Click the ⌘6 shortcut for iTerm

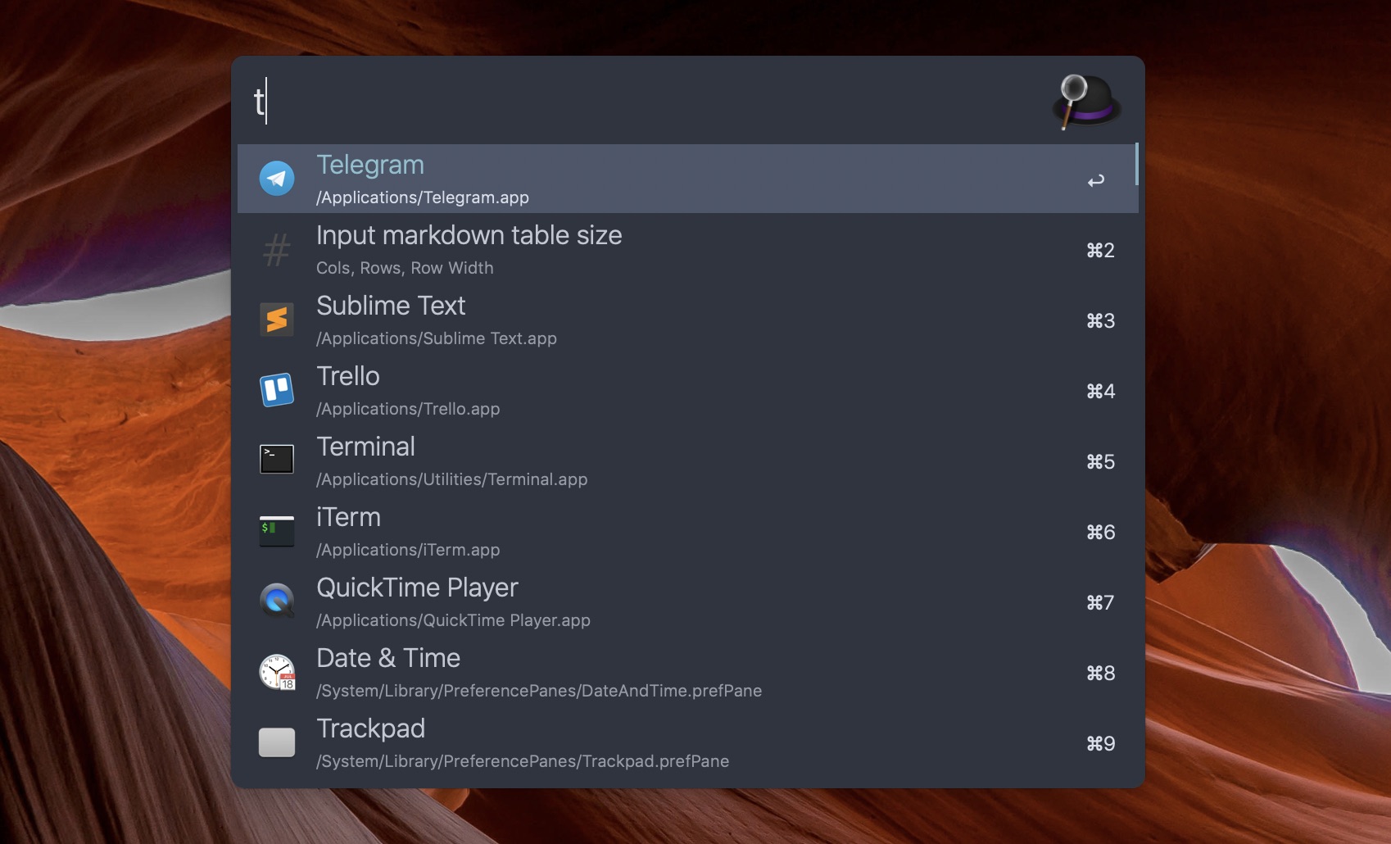point(1100,533)
